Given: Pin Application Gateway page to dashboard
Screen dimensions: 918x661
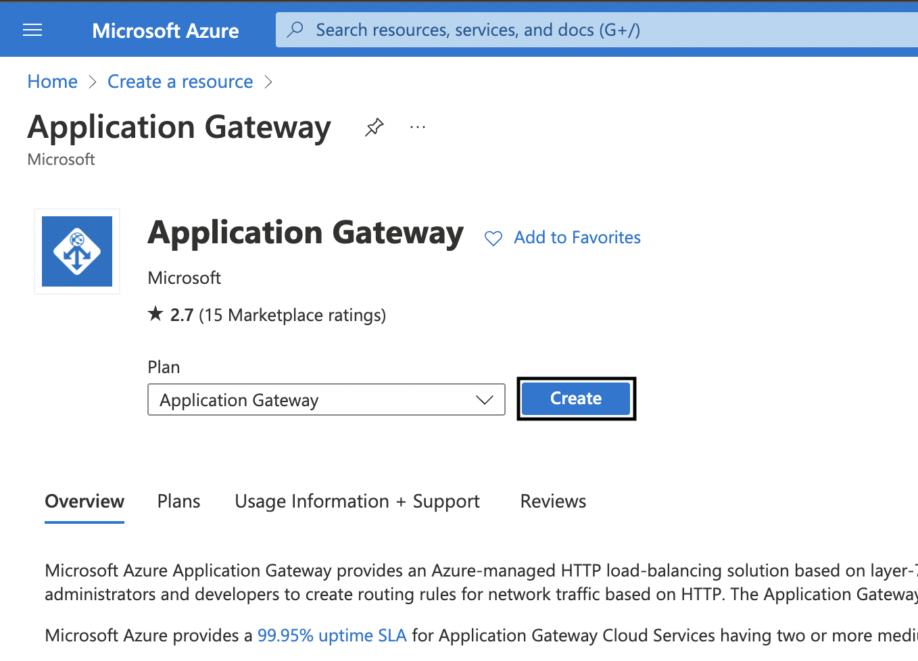Looking at the screenshot, I should (x=374, y=127).
